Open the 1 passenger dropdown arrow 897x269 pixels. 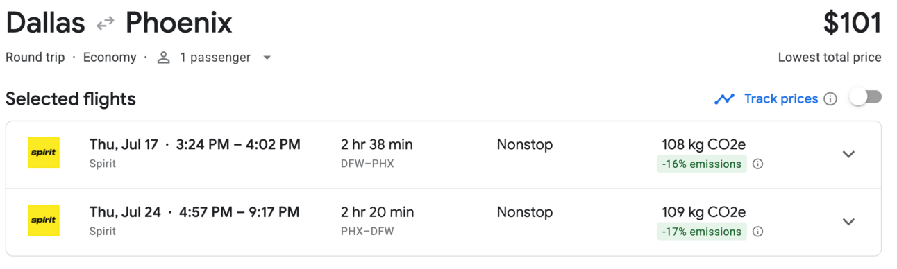click(x=267, y=58)
